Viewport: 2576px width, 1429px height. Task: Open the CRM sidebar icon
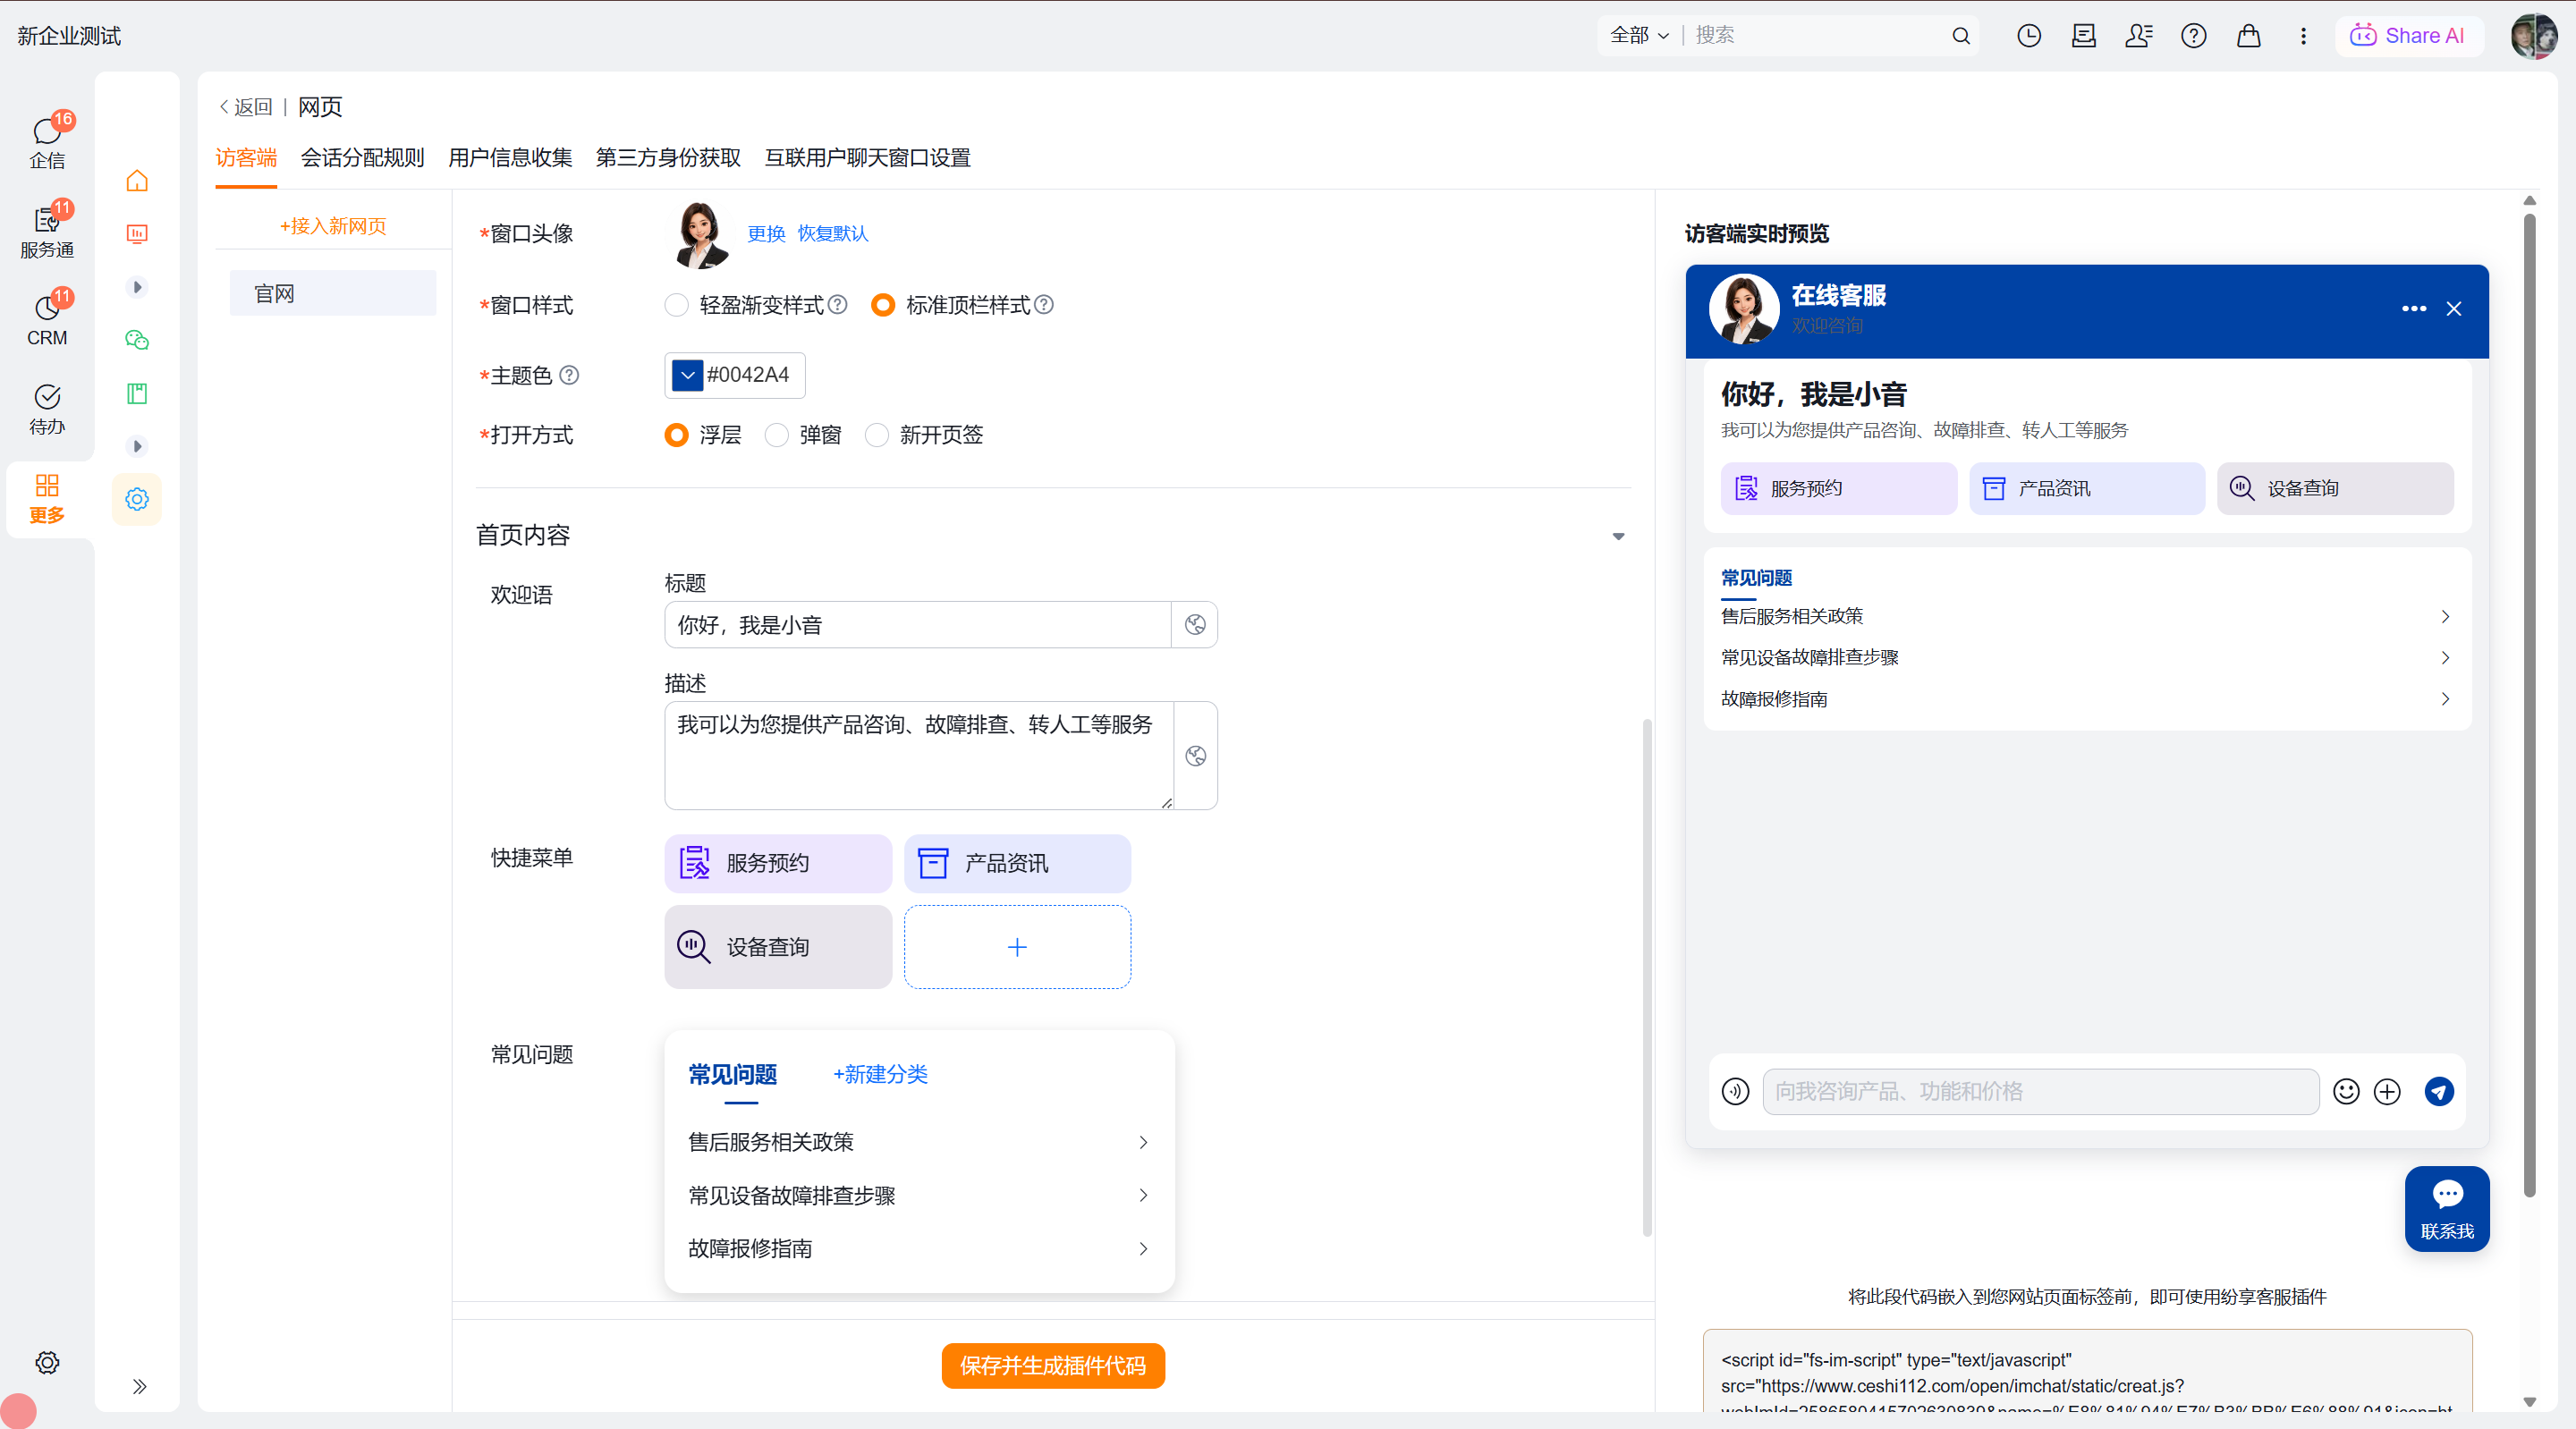click(47, 318)
